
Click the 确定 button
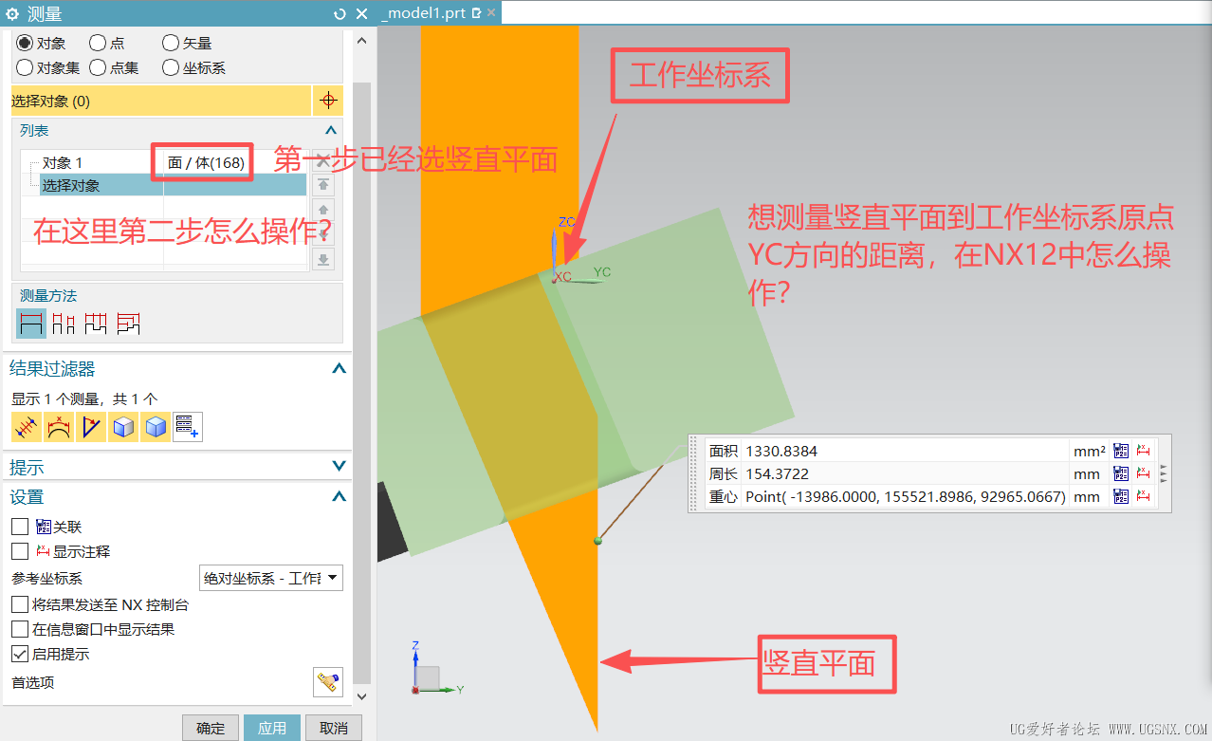[211, 728]
